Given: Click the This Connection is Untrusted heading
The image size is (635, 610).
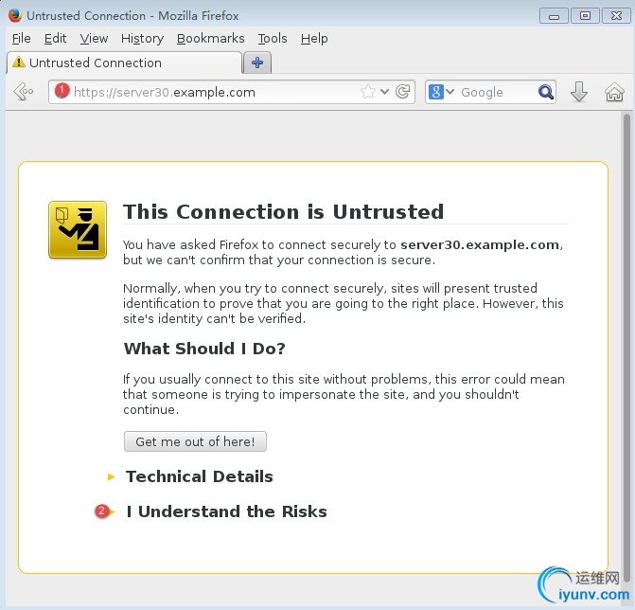Looking at the screenshot, I should tap(284, 212).
